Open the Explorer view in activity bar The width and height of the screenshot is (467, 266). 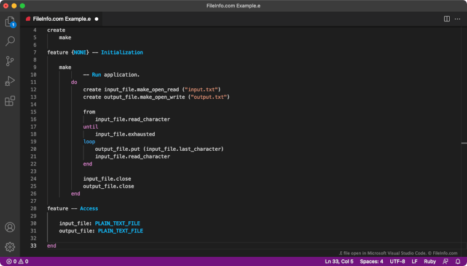click(10, 21)
